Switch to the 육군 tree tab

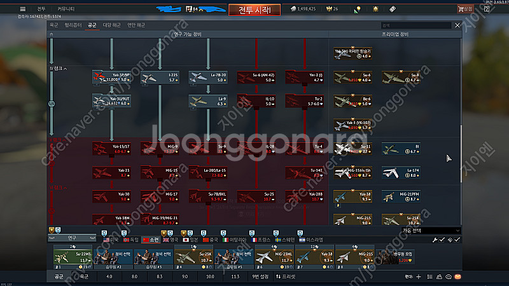(x=54, y=25)
